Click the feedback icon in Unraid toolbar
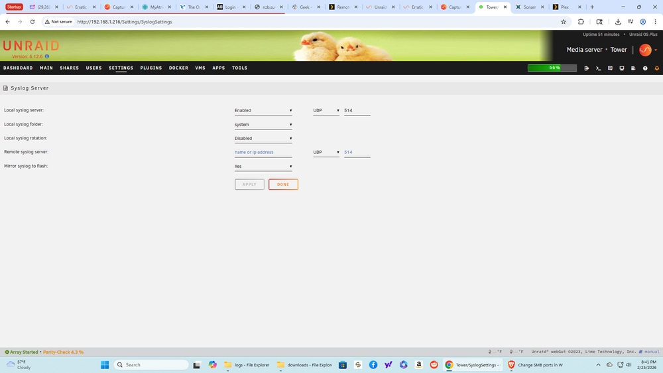The width and height of the screenshot is (663, 373). 610,68
